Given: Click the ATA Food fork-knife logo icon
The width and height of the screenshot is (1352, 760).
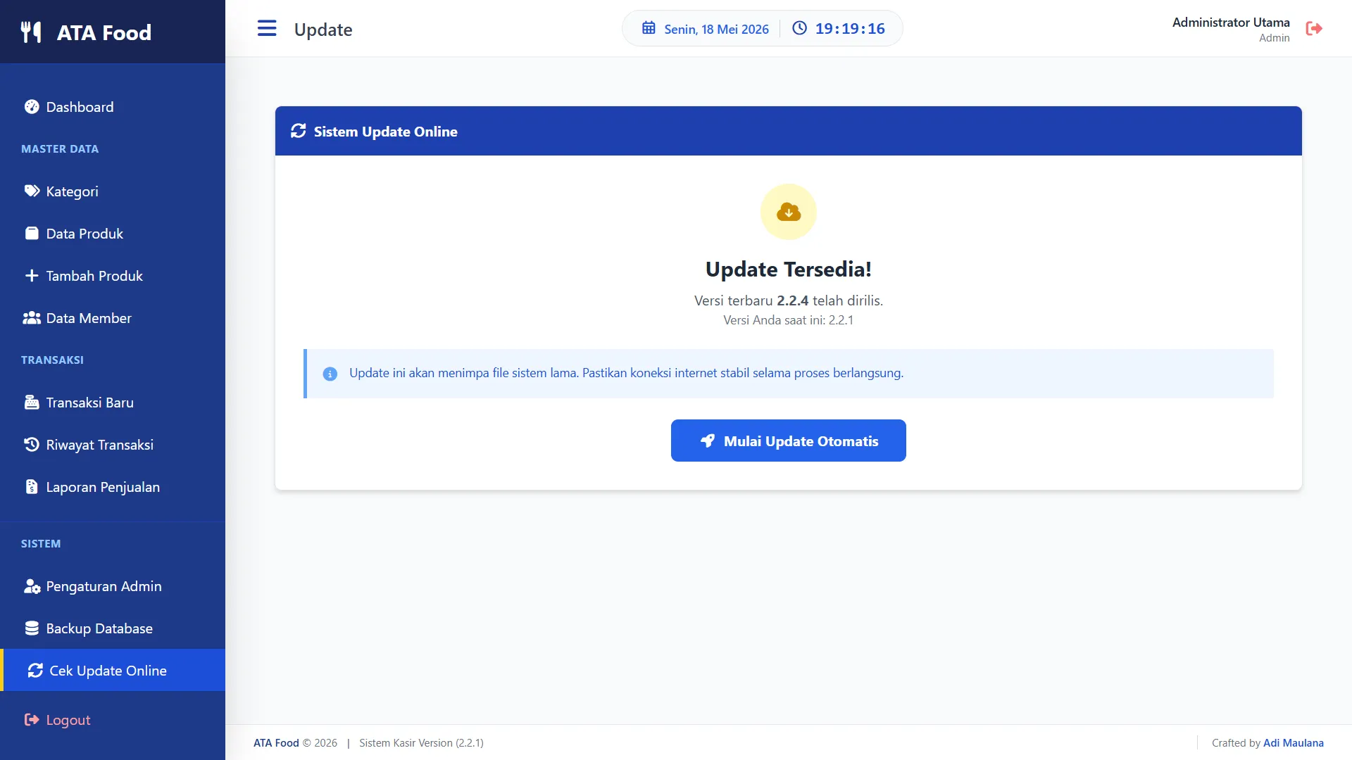Looking at the screenshot, I should (31, 32).
